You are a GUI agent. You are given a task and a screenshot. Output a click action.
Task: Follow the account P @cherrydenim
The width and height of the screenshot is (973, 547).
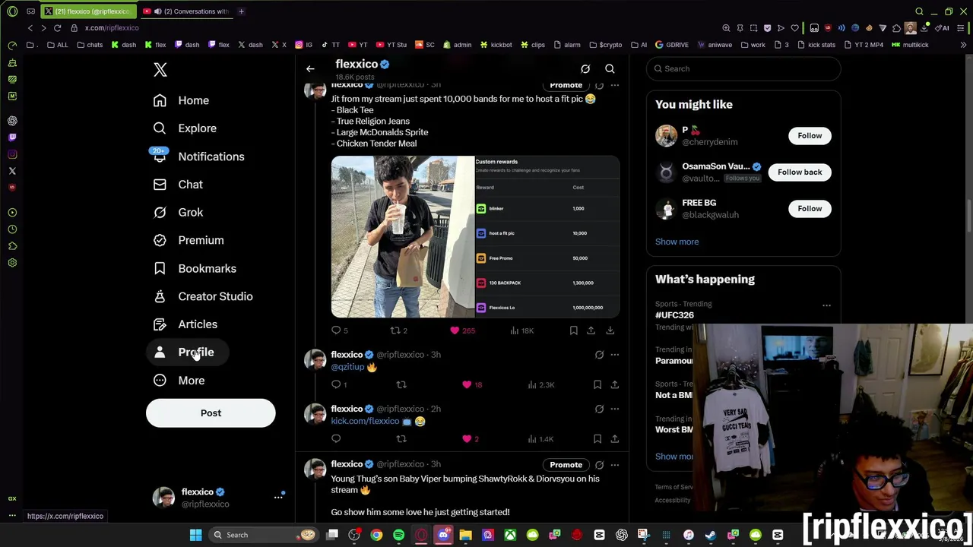[x=810, y=136]
